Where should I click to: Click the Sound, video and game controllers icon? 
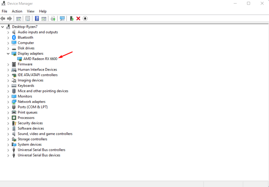pyautogui.click(x=14, y=134)
